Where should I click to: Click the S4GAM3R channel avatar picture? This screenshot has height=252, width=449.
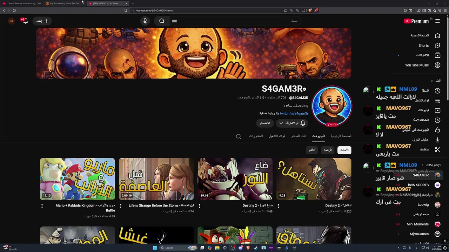click(x=331, y=106)
